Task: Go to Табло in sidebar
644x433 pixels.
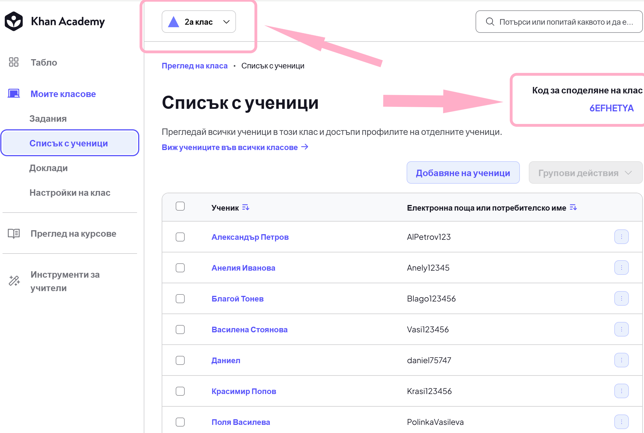Action: [x=44, y=62]
